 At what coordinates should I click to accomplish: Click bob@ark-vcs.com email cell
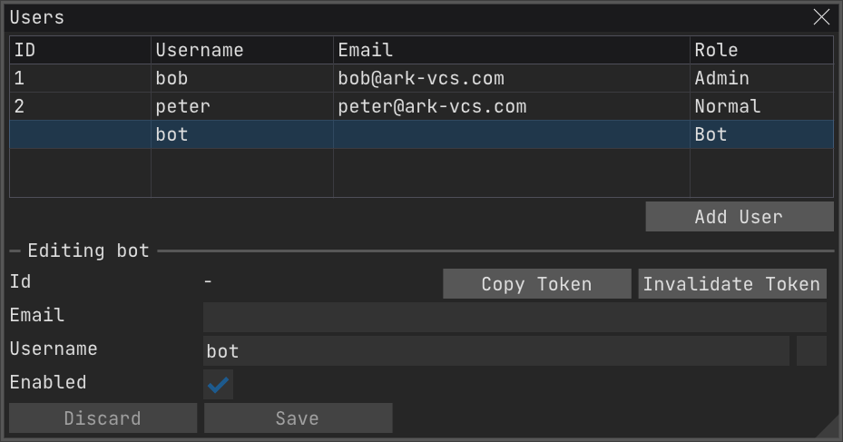421,79
